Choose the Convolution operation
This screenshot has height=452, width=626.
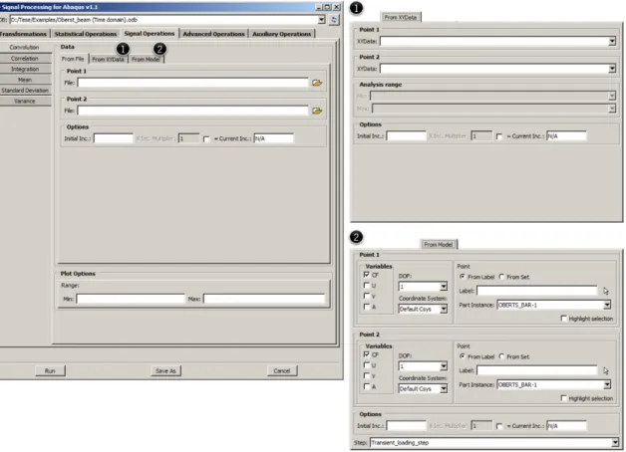pyautogui.click(x=25, y=48)
